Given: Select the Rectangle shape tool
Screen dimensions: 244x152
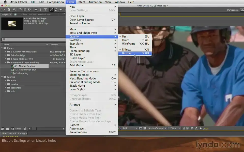Looking at the screenshot, I should click(36, 10).
